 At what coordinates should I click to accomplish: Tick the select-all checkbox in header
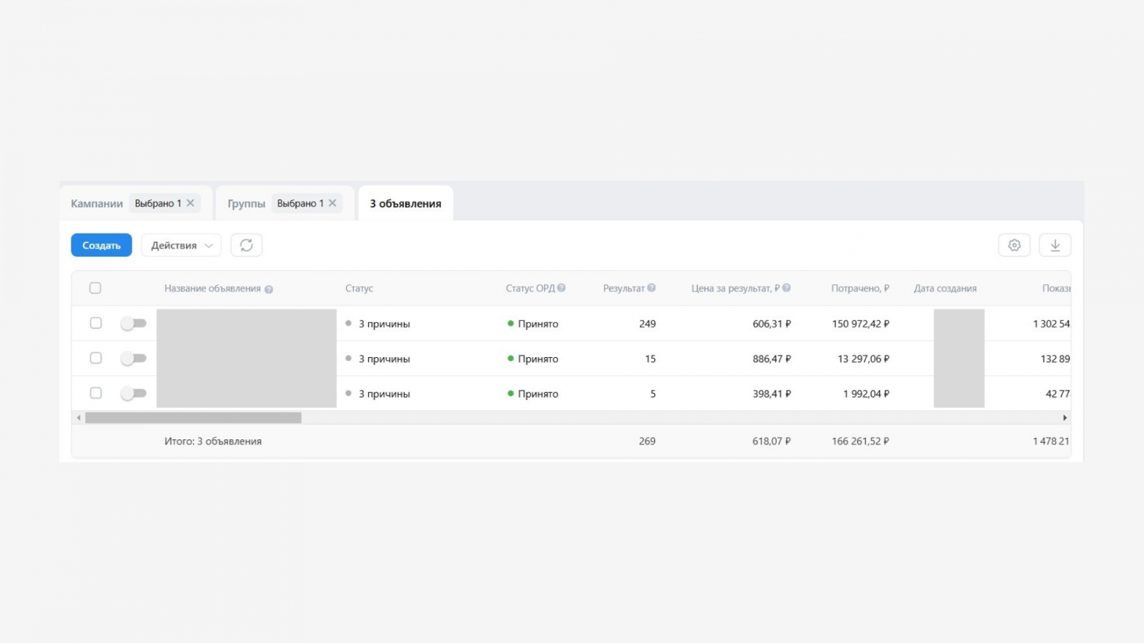95,288
